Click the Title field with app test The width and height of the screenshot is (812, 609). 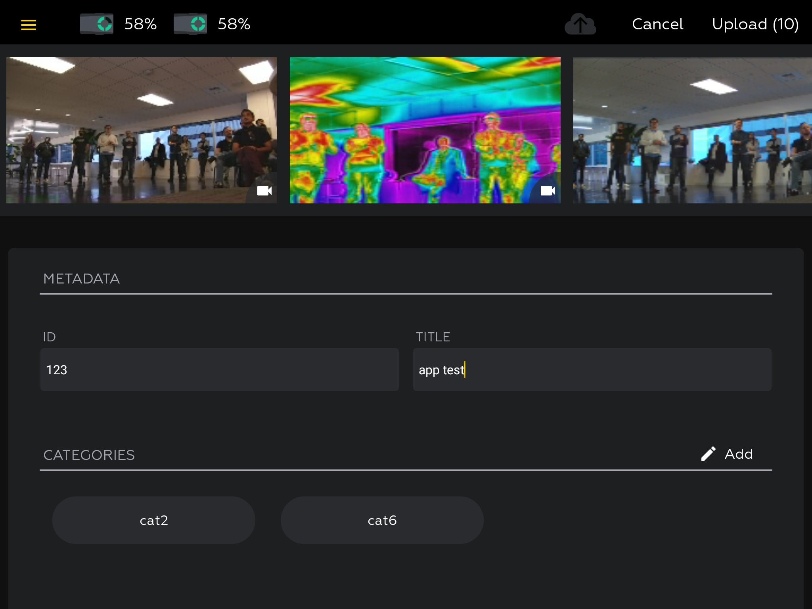[x=592, y=370]
